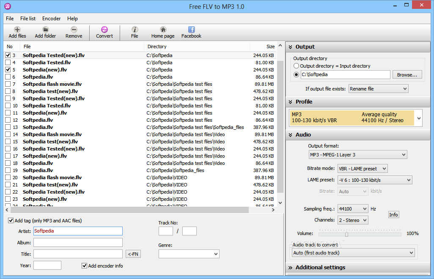Click the Remove toolbar icon
The width and height of the screenshot is (434, 279).
tap(74, 33)
